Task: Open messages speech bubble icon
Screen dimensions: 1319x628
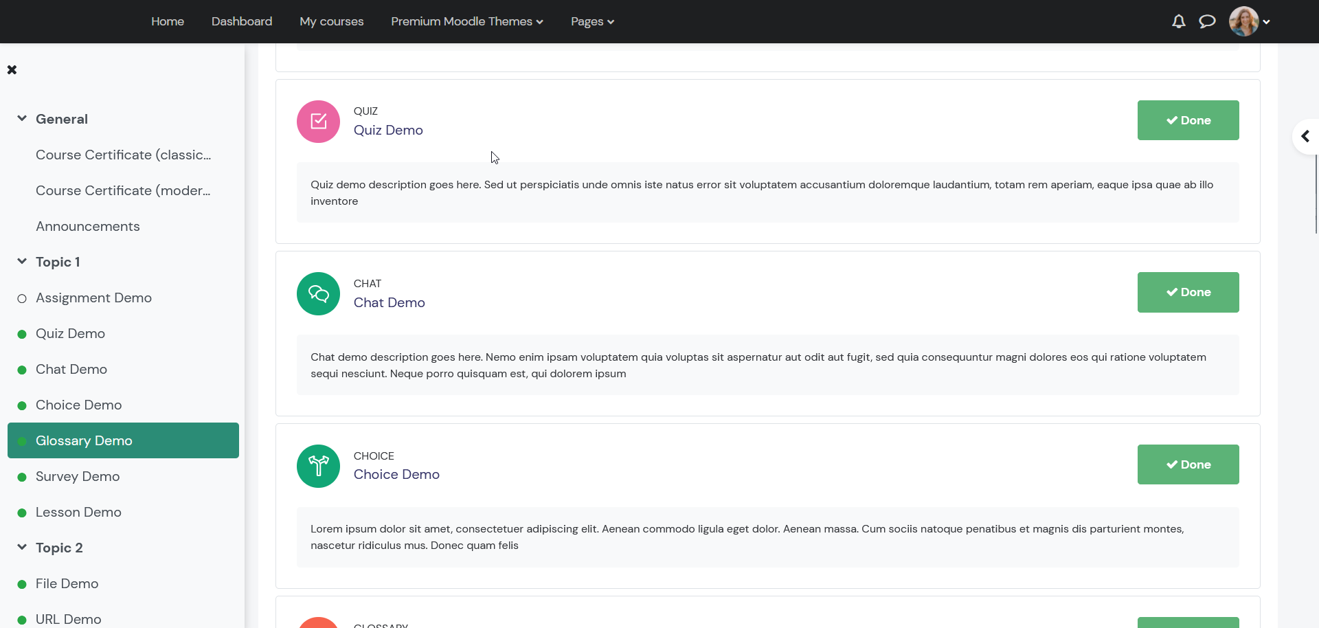Action: pos(1207,21)
